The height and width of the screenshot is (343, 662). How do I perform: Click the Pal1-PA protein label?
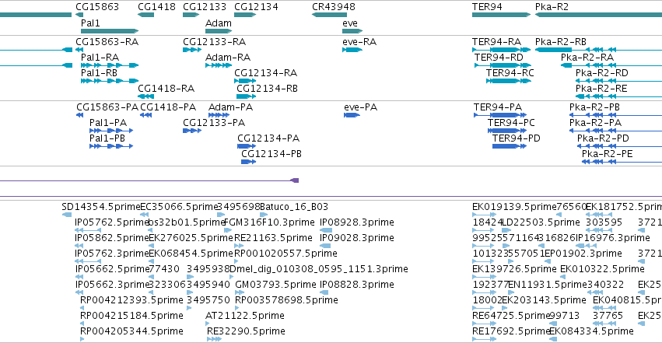tap(108, 123)
